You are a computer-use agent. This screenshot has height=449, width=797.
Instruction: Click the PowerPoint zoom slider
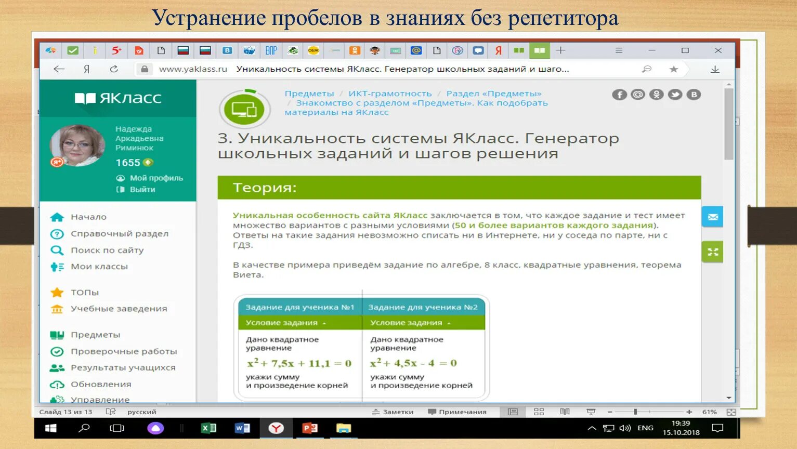click(x=649, y=412)
